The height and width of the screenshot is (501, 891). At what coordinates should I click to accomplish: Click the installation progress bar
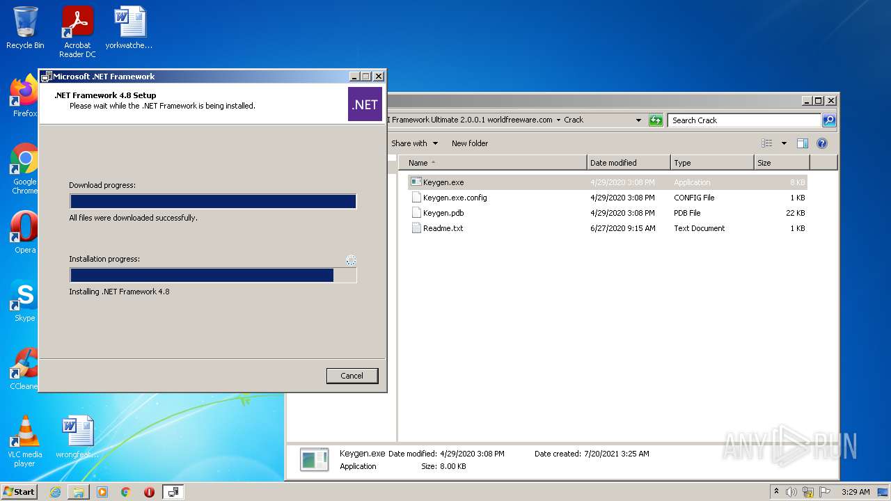[213, 276]
